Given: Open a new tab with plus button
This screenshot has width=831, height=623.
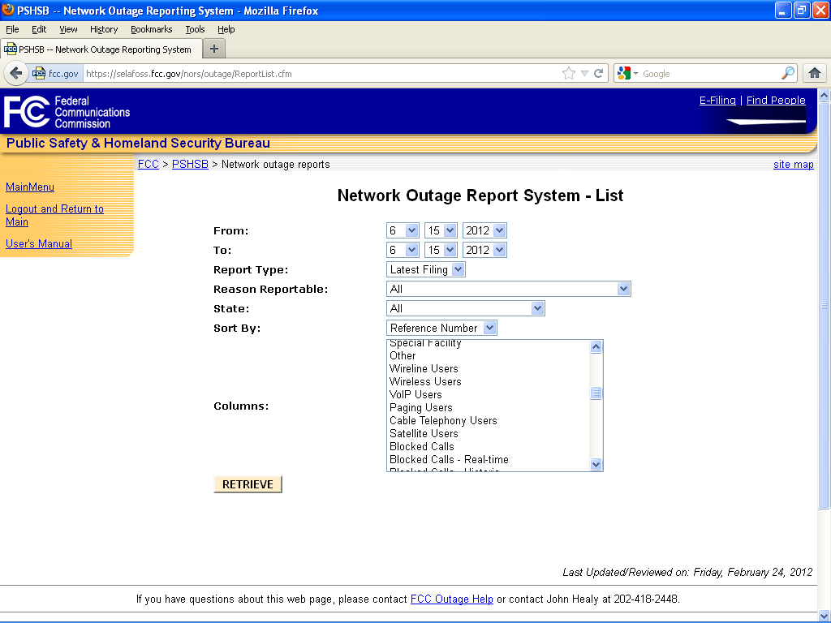Looking at the screenshot, I should click(214, 49).
